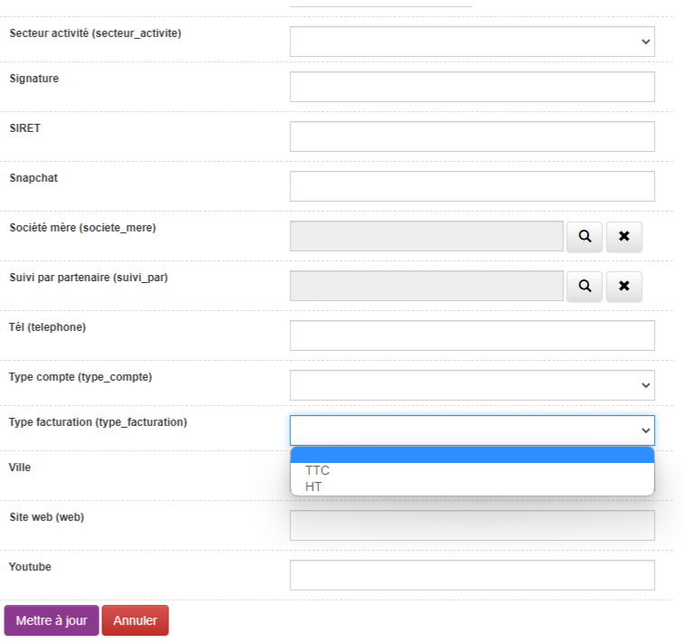Screen dimensions: 685x642
Task: Focus the Signature input field
Action: pyautogui.click(x=472, y=87)
